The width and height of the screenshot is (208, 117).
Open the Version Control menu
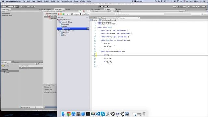click(x=67, y=1)
